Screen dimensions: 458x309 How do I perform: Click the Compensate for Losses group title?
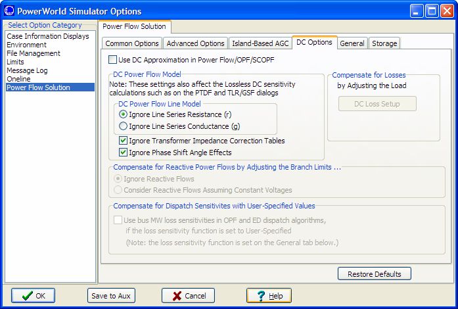[369, 75]
